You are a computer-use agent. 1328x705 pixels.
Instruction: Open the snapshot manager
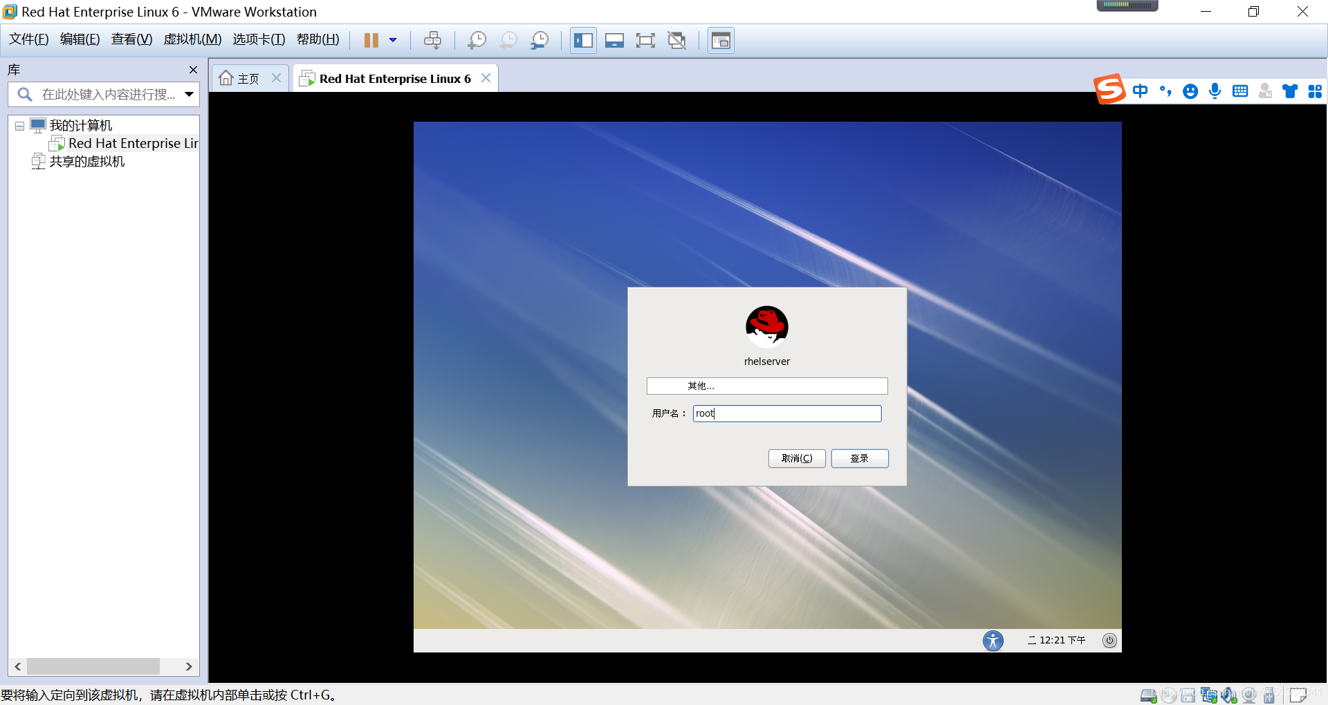tap(539, 40)
